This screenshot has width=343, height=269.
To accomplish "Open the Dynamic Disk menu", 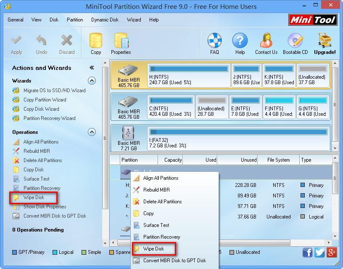I will [105, 20].
